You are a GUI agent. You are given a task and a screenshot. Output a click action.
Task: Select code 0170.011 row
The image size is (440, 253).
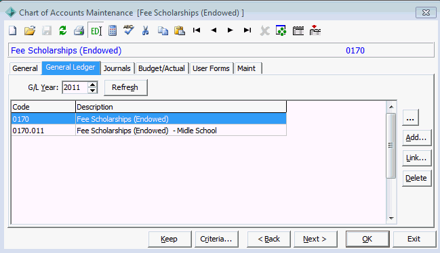click(148, 131)
